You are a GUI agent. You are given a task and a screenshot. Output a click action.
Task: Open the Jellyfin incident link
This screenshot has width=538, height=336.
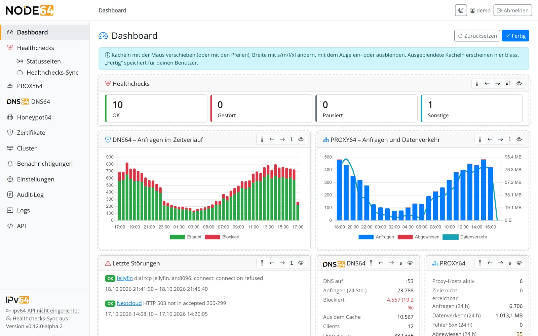[125, 278]
